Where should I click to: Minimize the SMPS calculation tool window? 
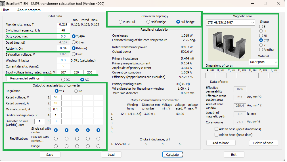pos(252,3)
